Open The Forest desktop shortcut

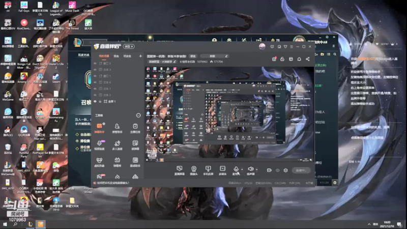click(x=72, y=24)
